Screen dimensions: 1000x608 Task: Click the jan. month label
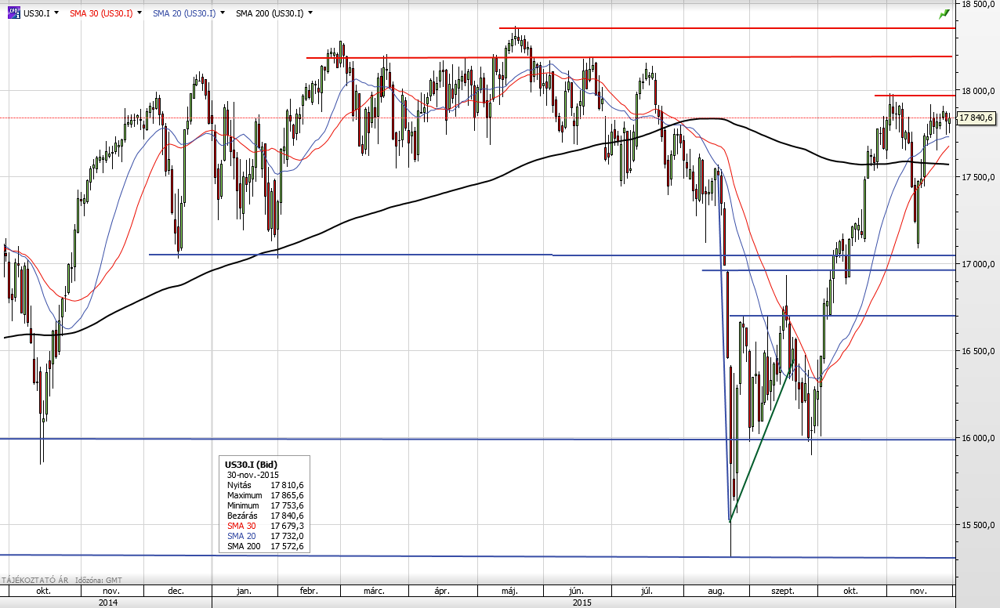pyautogui.click(x=246, y=590)
